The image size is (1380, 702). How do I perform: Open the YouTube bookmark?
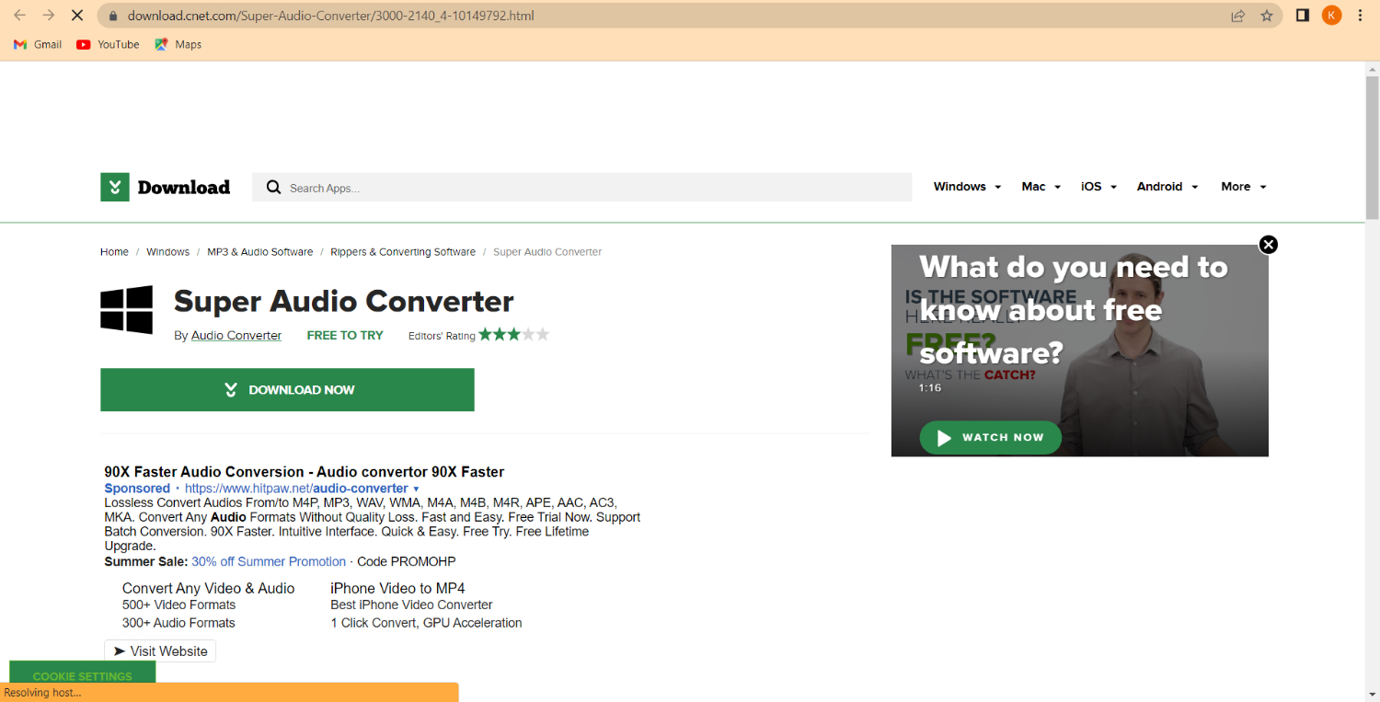click(108, 44)
